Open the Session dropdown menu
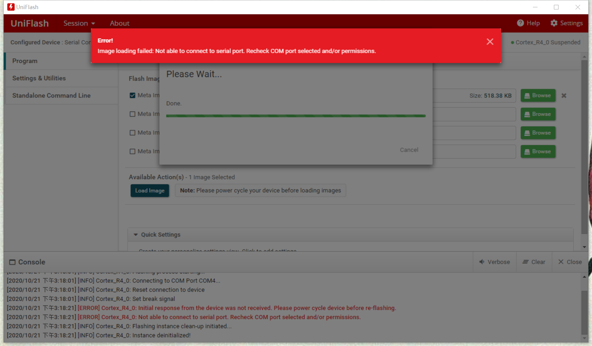 (x=79, y=23)
